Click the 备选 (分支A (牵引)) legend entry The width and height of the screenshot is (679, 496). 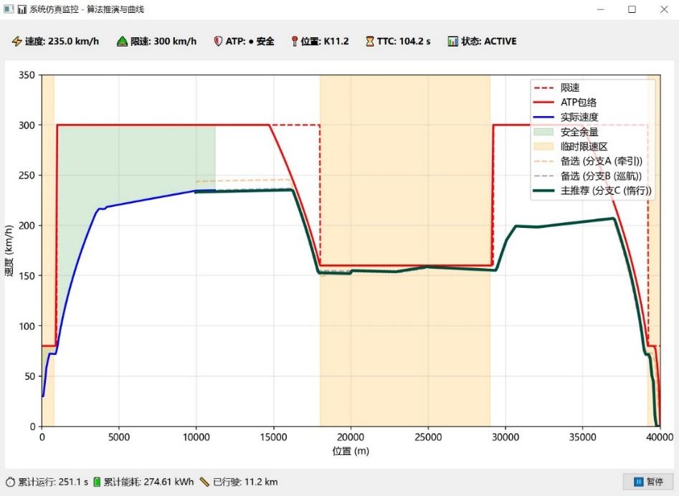[588, 161]
